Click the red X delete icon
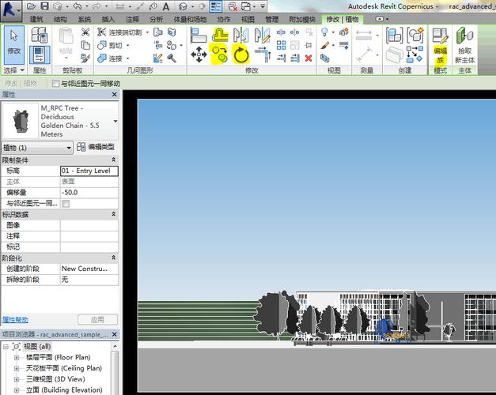The image size is (496, 395). coord(309,58)
